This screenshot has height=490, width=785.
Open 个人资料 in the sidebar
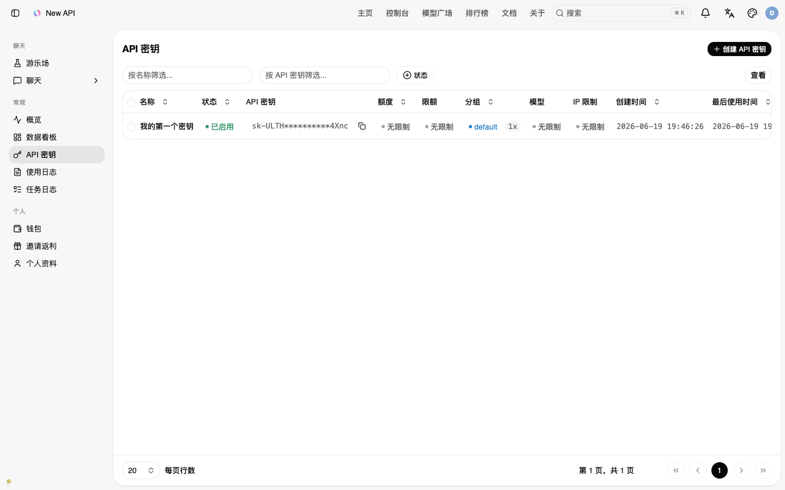(x=57, y=264)
